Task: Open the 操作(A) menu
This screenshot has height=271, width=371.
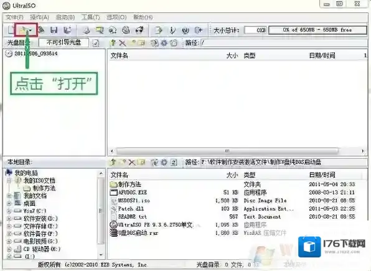Action: (39, 17)
